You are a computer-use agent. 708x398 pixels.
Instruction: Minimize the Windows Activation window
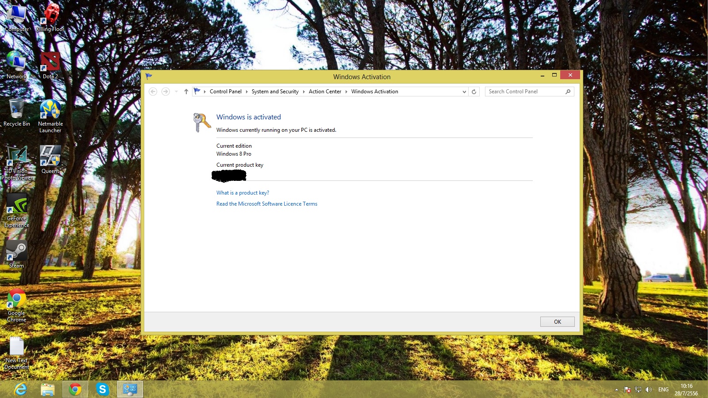click(543, 75)
